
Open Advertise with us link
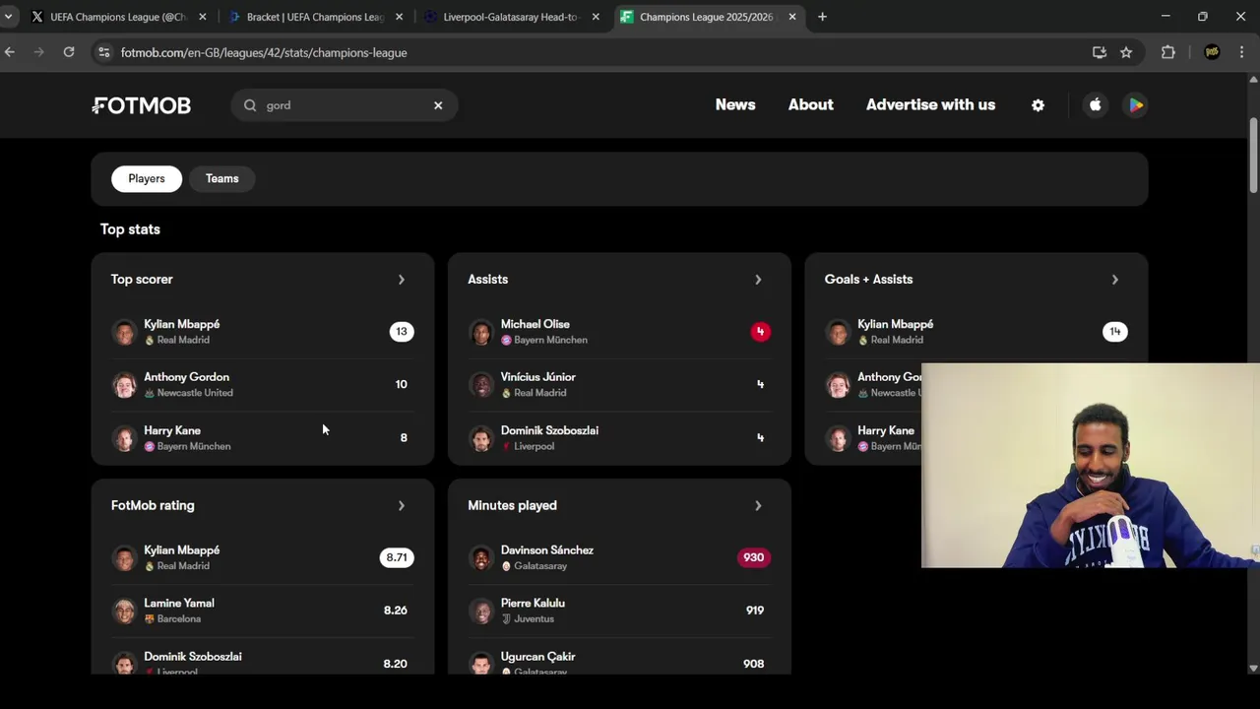click(x=930, y=104)
